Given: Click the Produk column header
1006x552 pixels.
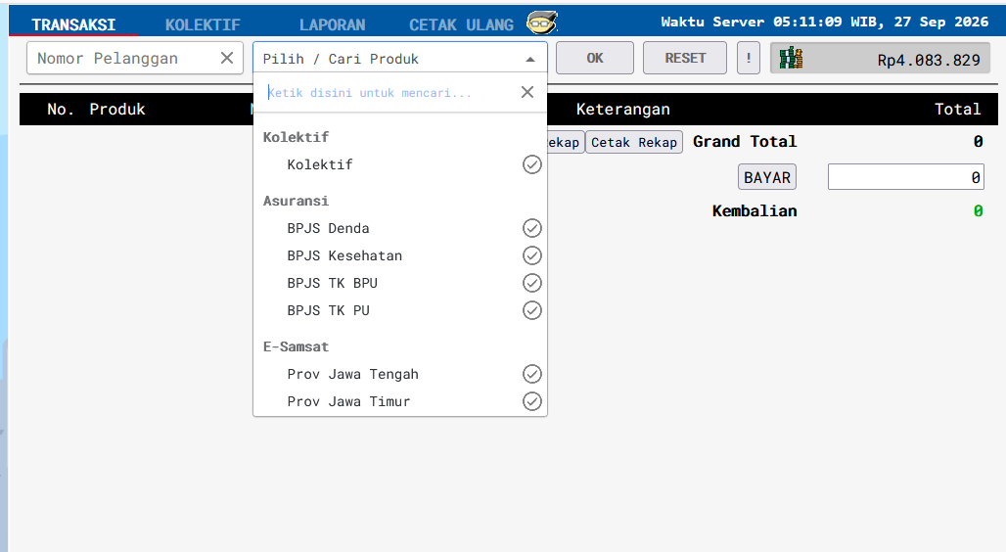Looking at the screenshot, I should [x=117, y=109].
